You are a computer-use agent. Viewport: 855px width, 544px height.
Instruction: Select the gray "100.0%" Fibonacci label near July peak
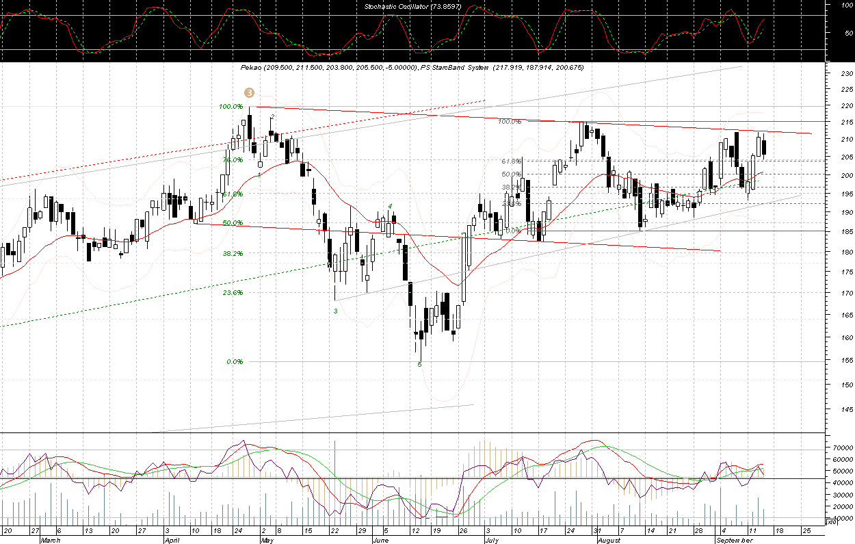510,122
